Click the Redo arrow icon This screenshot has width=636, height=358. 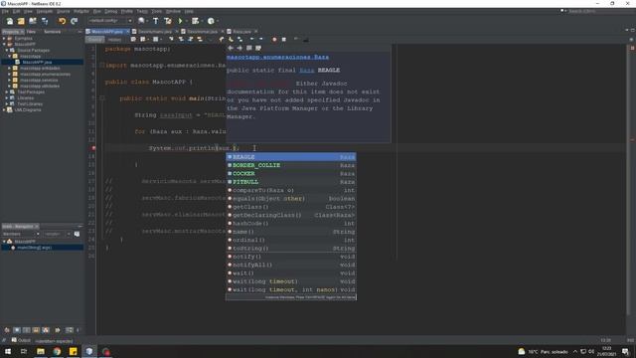[x=75, y=21]
